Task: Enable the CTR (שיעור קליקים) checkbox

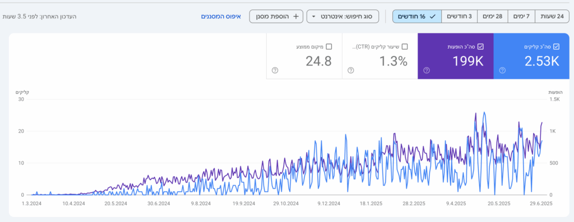Action: (405, 46)
